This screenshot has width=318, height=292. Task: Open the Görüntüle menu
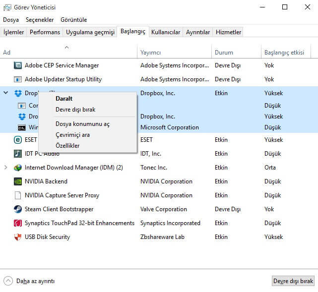tap(74, 20)
